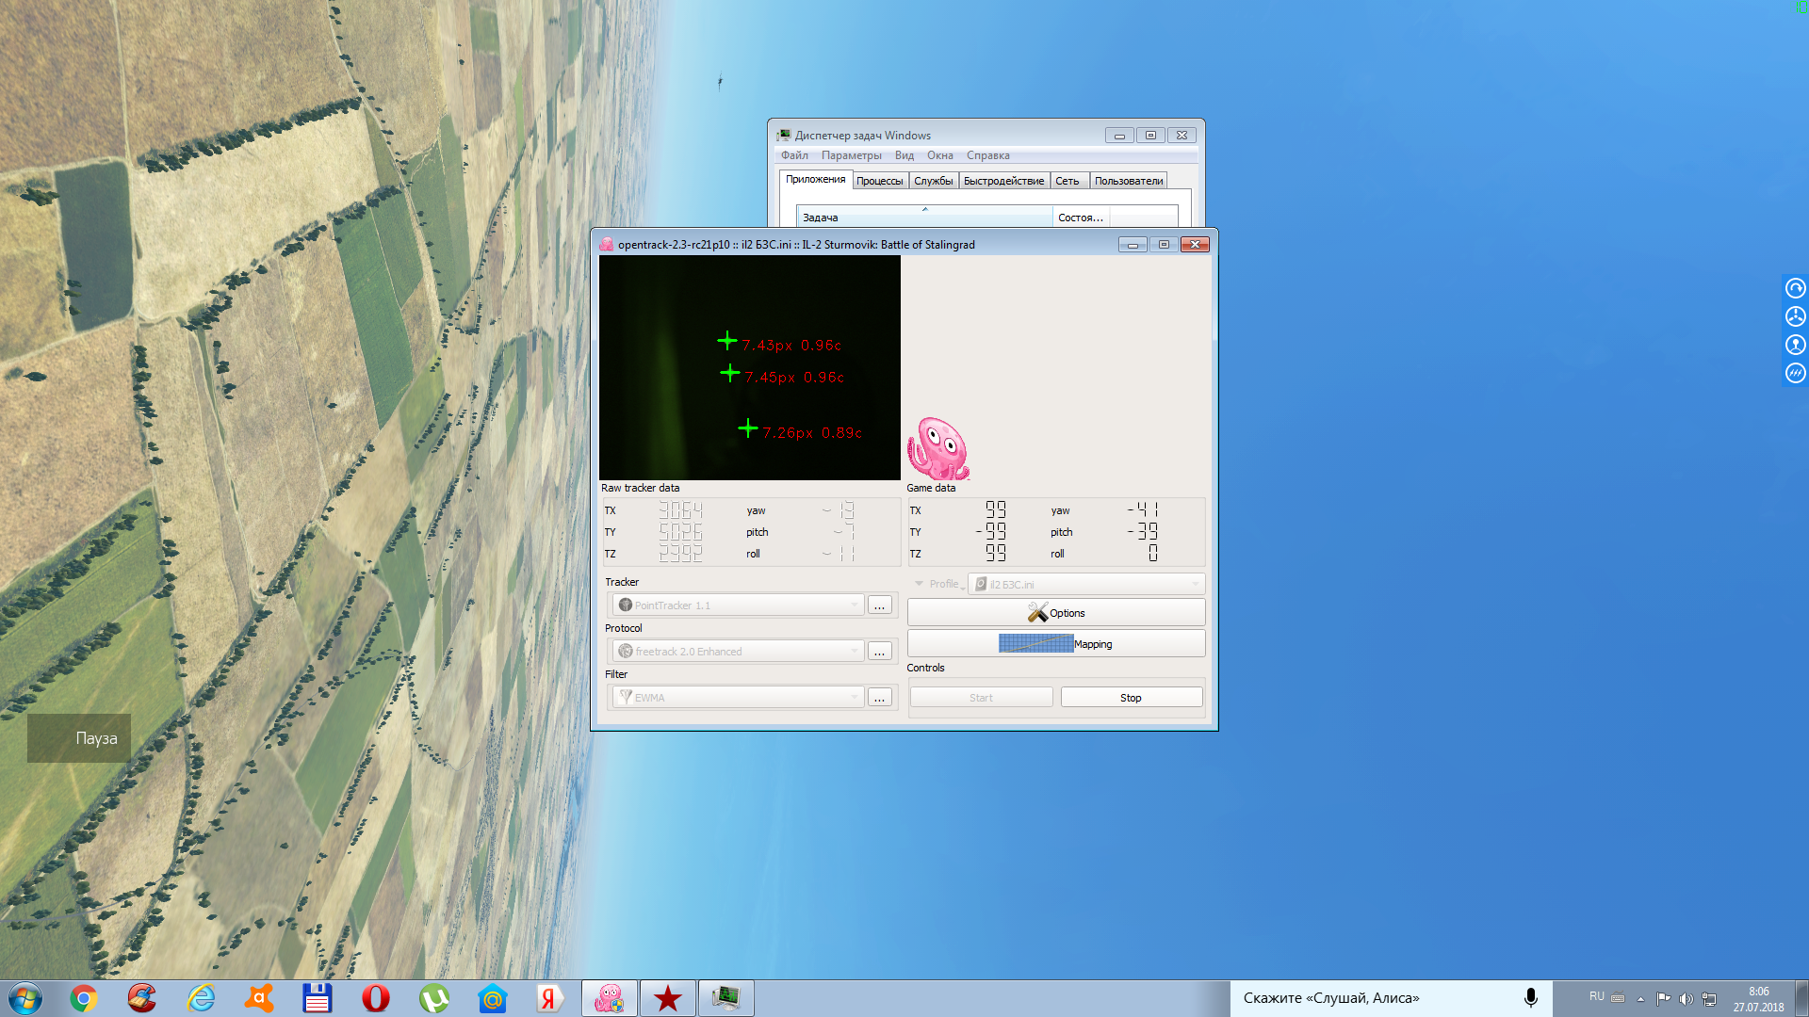Screen dimensions: 1809x1017
Task: Open Yandex browser from the taskbar
Action: tap(549, 998)
